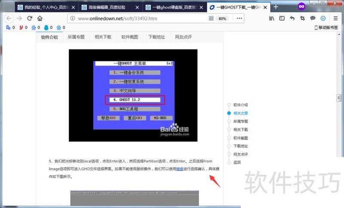Reload the page with the refresh icon
This screenshot has height=208, width=344.
tap(30, 18)
